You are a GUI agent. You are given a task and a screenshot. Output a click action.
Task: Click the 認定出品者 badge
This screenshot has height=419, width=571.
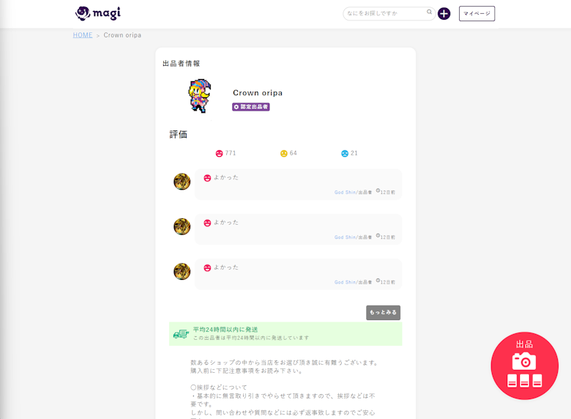click(251, 107)
